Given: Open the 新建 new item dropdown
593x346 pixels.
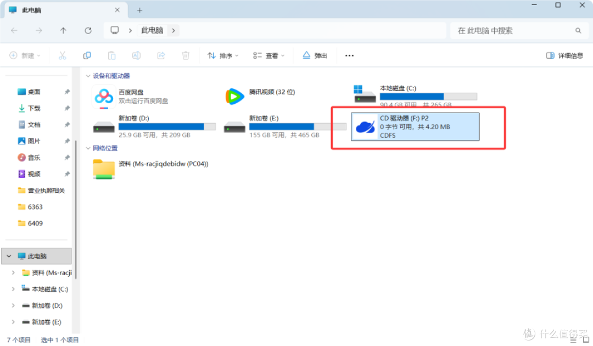Looking at the screenshot, I should pos(25,55).
